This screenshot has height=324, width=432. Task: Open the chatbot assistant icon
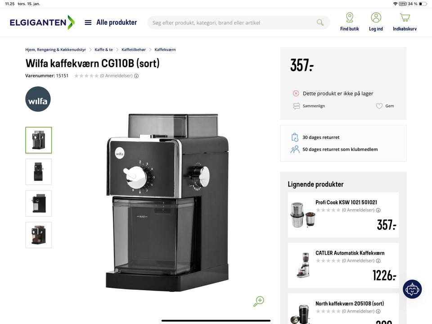(412, 289)
